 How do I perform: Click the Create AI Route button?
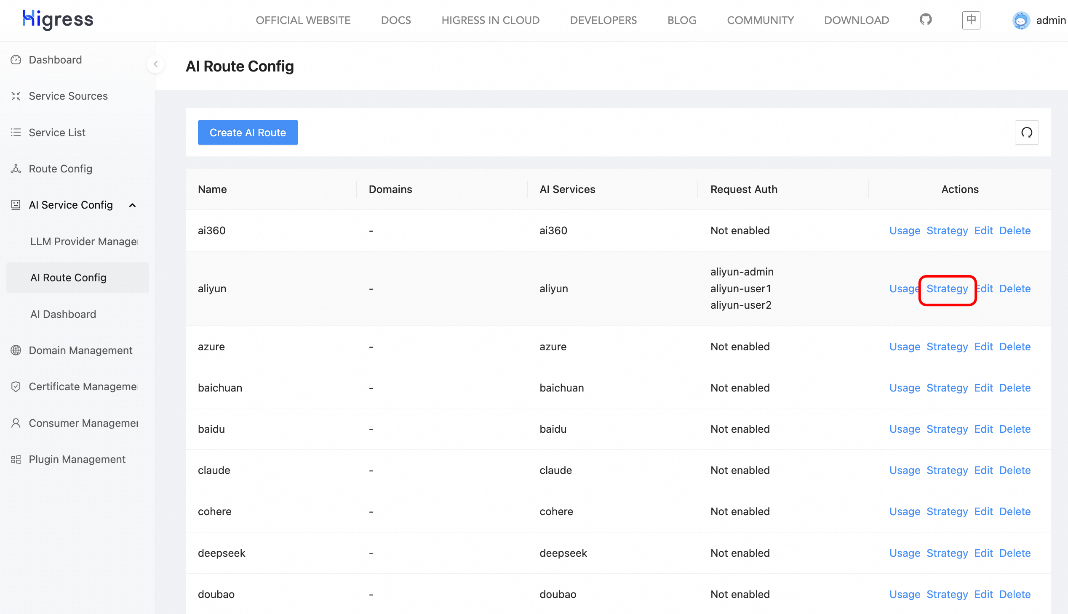(x=248, y=132)
